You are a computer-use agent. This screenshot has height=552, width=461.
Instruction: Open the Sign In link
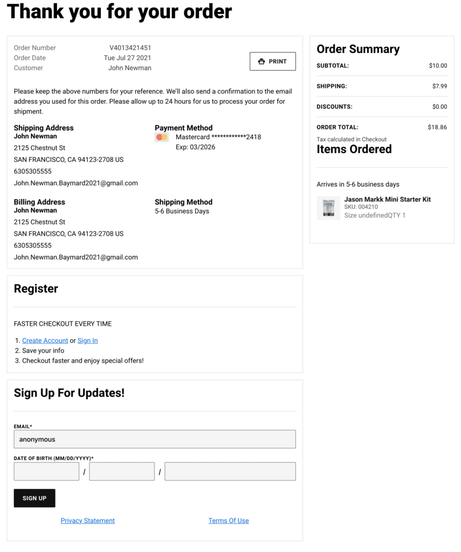[x=87, y=340]
